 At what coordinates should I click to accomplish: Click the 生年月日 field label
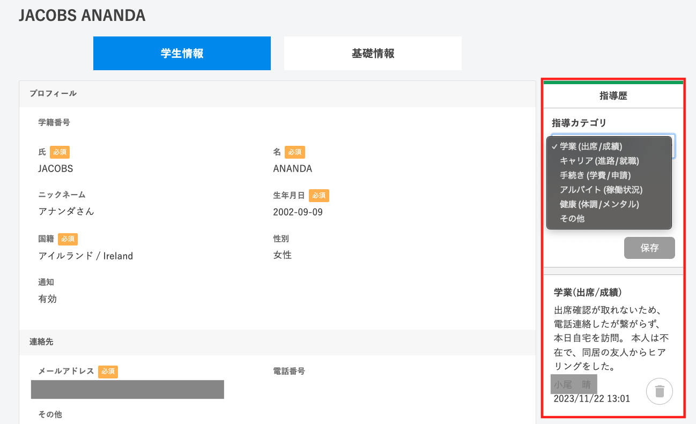tap(289, 195)
